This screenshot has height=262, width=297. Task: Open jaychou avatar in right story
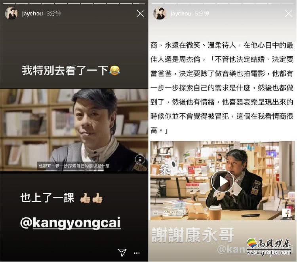pos(160,13)
